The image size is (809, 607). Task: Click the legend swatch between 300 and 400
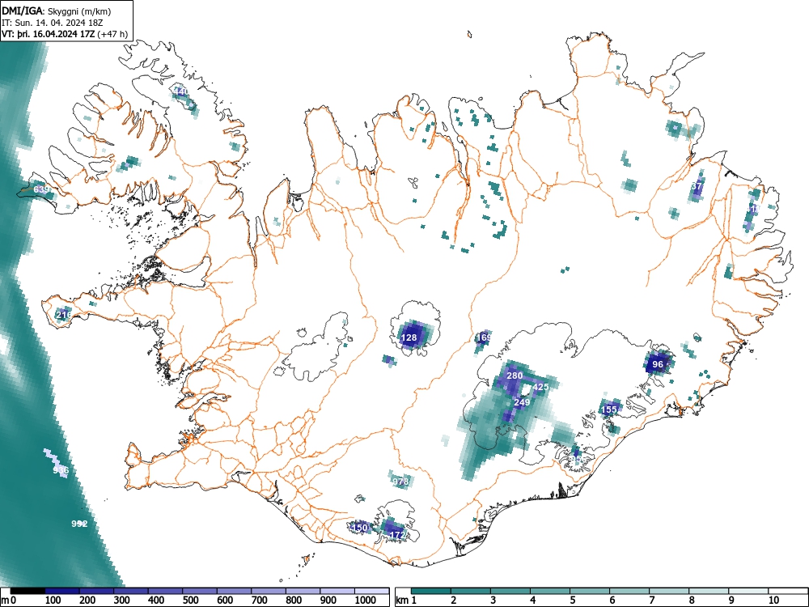[131, 591]
